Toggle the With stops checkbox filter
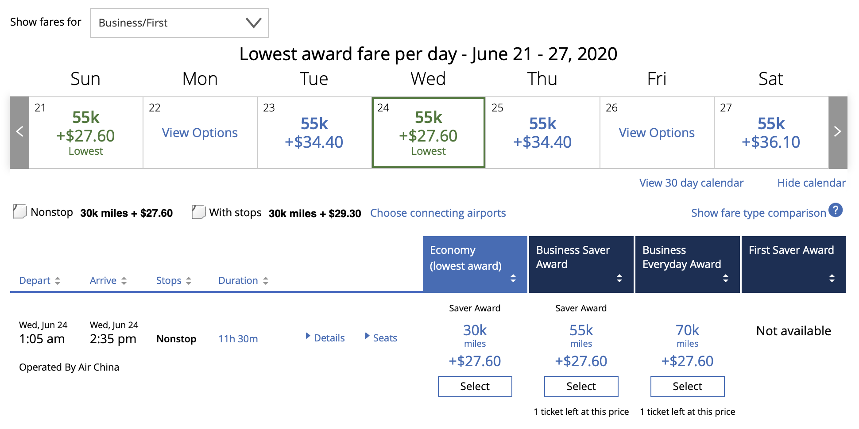Image resolution: width=859 pixels, height=429 pixels. coord(198,212)
